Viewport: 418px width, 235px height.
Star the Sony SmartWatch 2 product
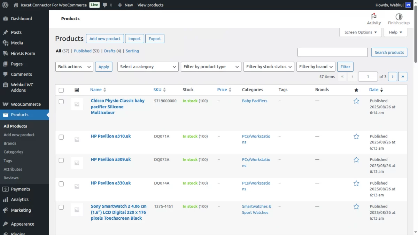tap(356, 206)
